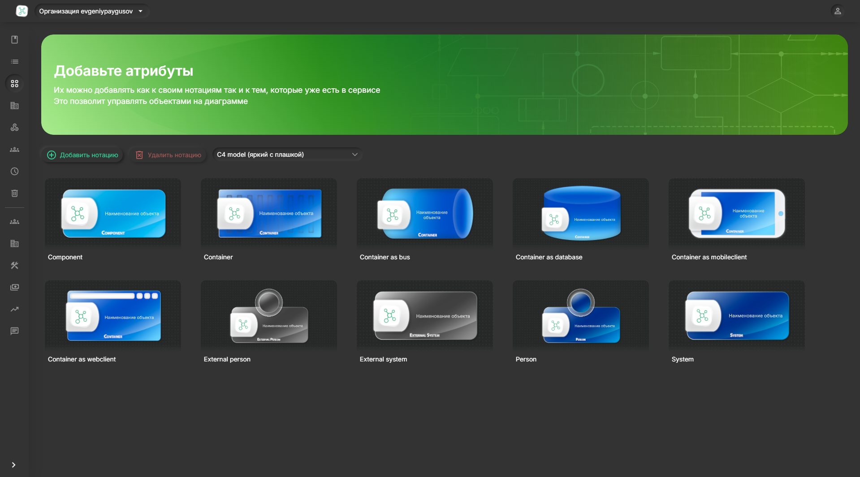The width and height of the screenshot is (860, 477).
Task: Open the organization evgeniypaygusov dropdown
Action: 91,11
